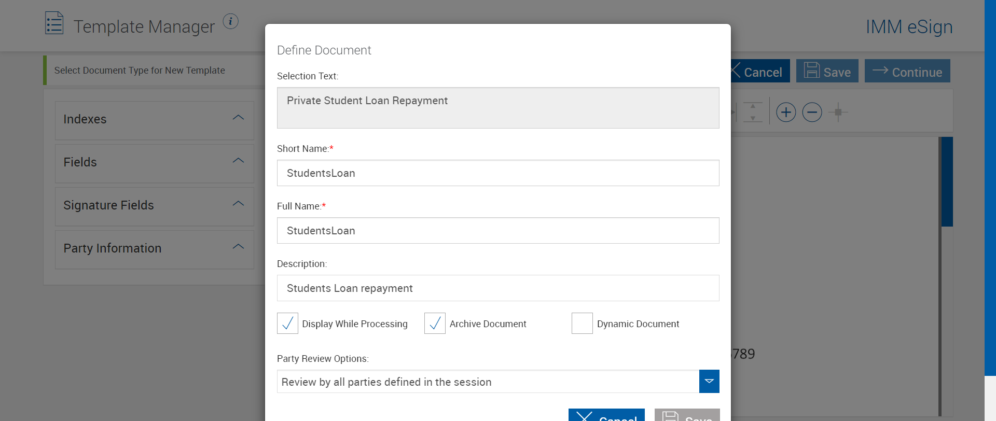Click the zoom out minus icon
996x421 pixels.
pyautogui.click(x=812, y=113)
